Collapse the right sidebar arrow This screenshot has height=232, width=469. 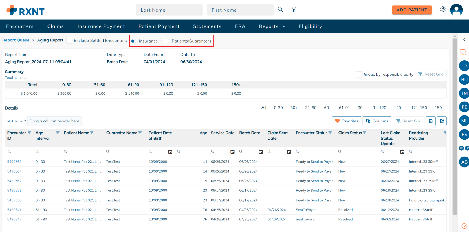[464, 40]
